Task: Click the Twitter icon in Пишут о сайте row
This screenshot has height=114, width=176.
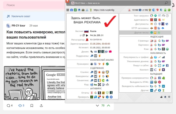Action: (x=163, y=65)
